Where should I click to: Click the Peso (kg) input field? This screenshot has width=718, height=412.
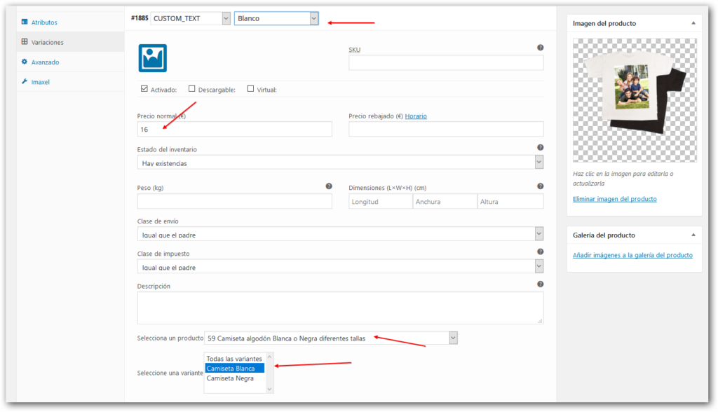[x=234, y=201]
